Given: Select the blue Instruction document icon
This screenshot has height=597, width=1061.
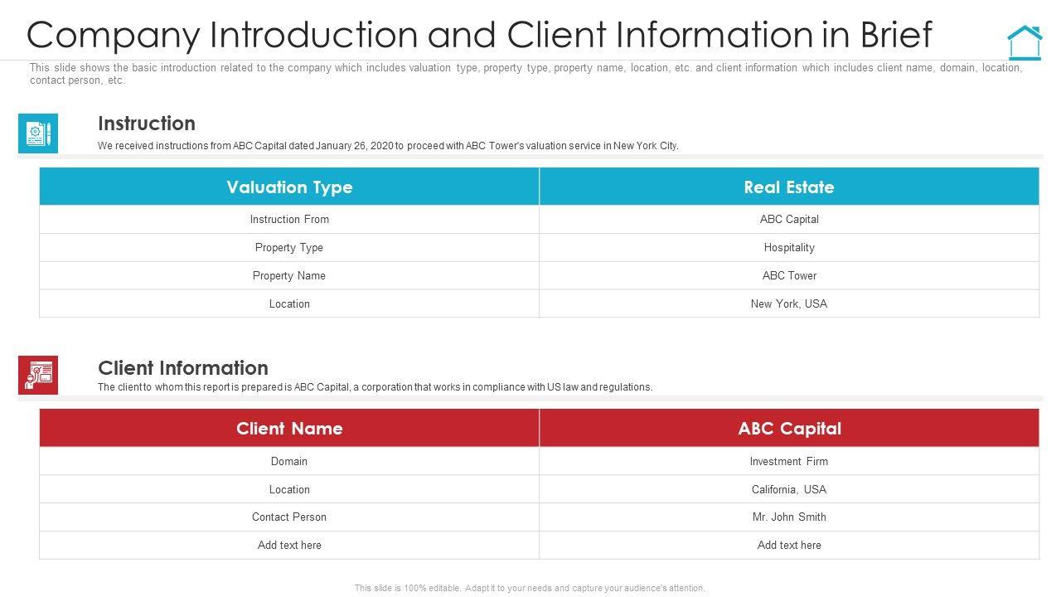Looking at the screenshot, I should [x=38, y=133].
